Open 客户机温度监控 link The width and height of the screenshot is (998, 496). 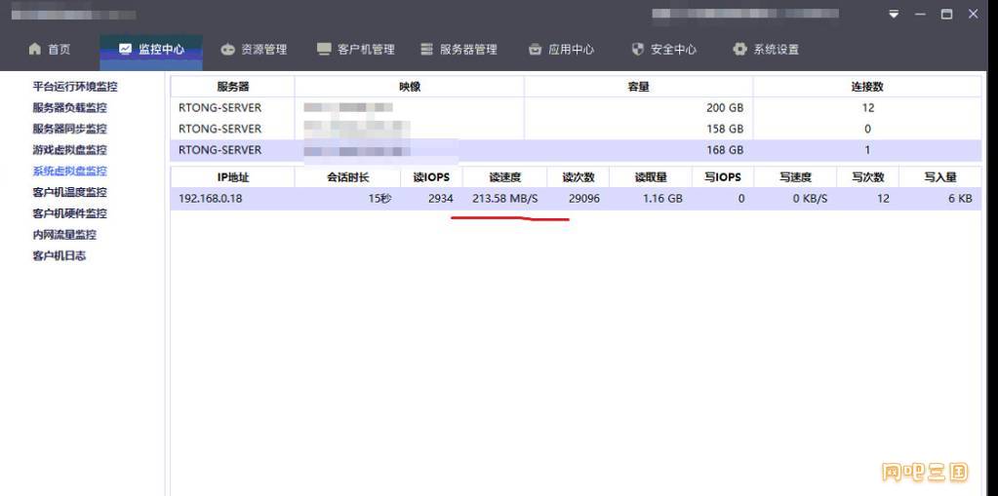[x=70, y=192]
